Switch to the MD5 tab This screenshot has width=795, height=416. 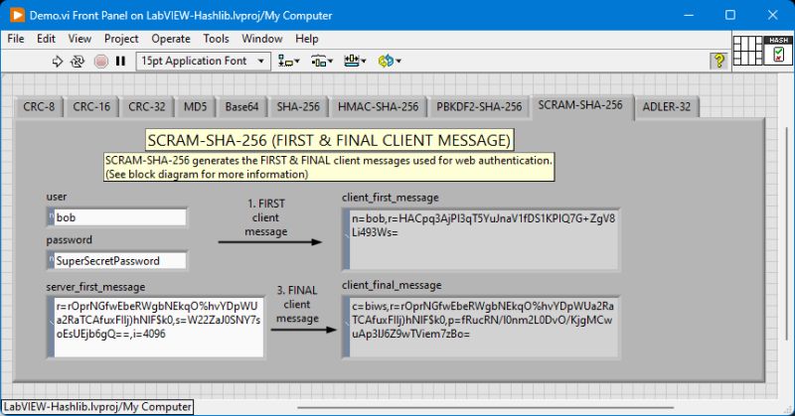(195, 107)
